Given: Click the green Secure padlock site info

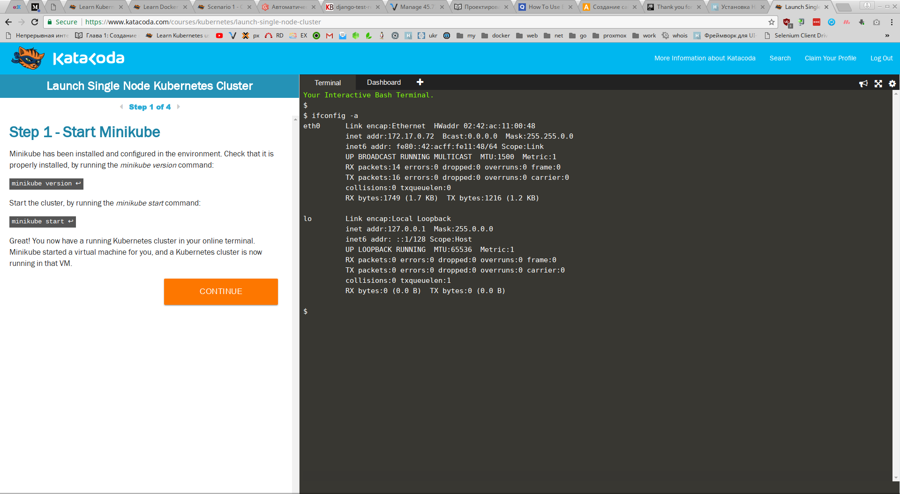Looking at the screenshot, I should (62, 22).
